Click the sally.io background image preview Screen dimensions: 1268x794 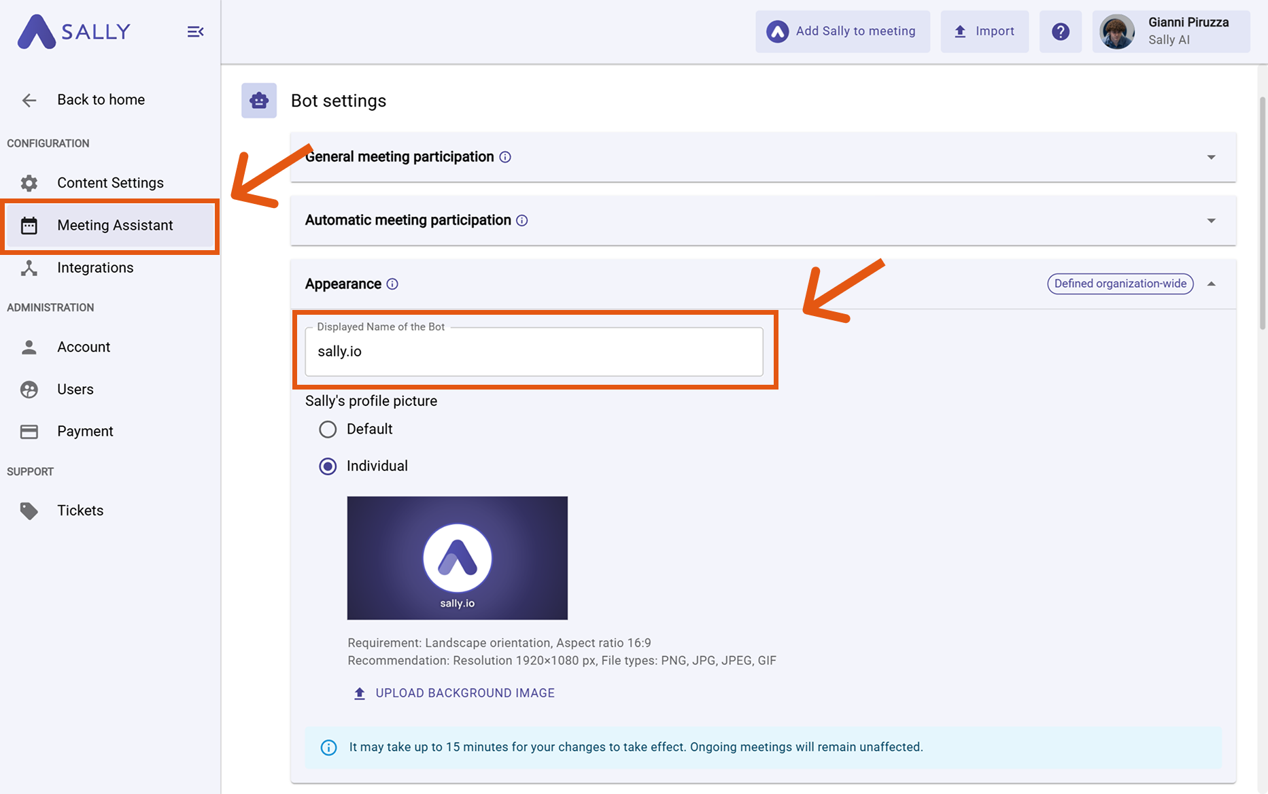pos(457,557)
